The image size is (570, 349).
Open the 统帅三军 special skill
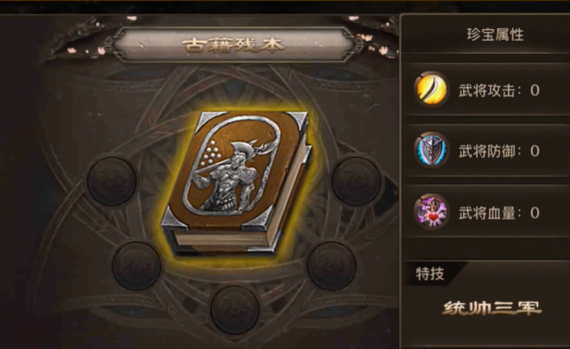(492, 308)
